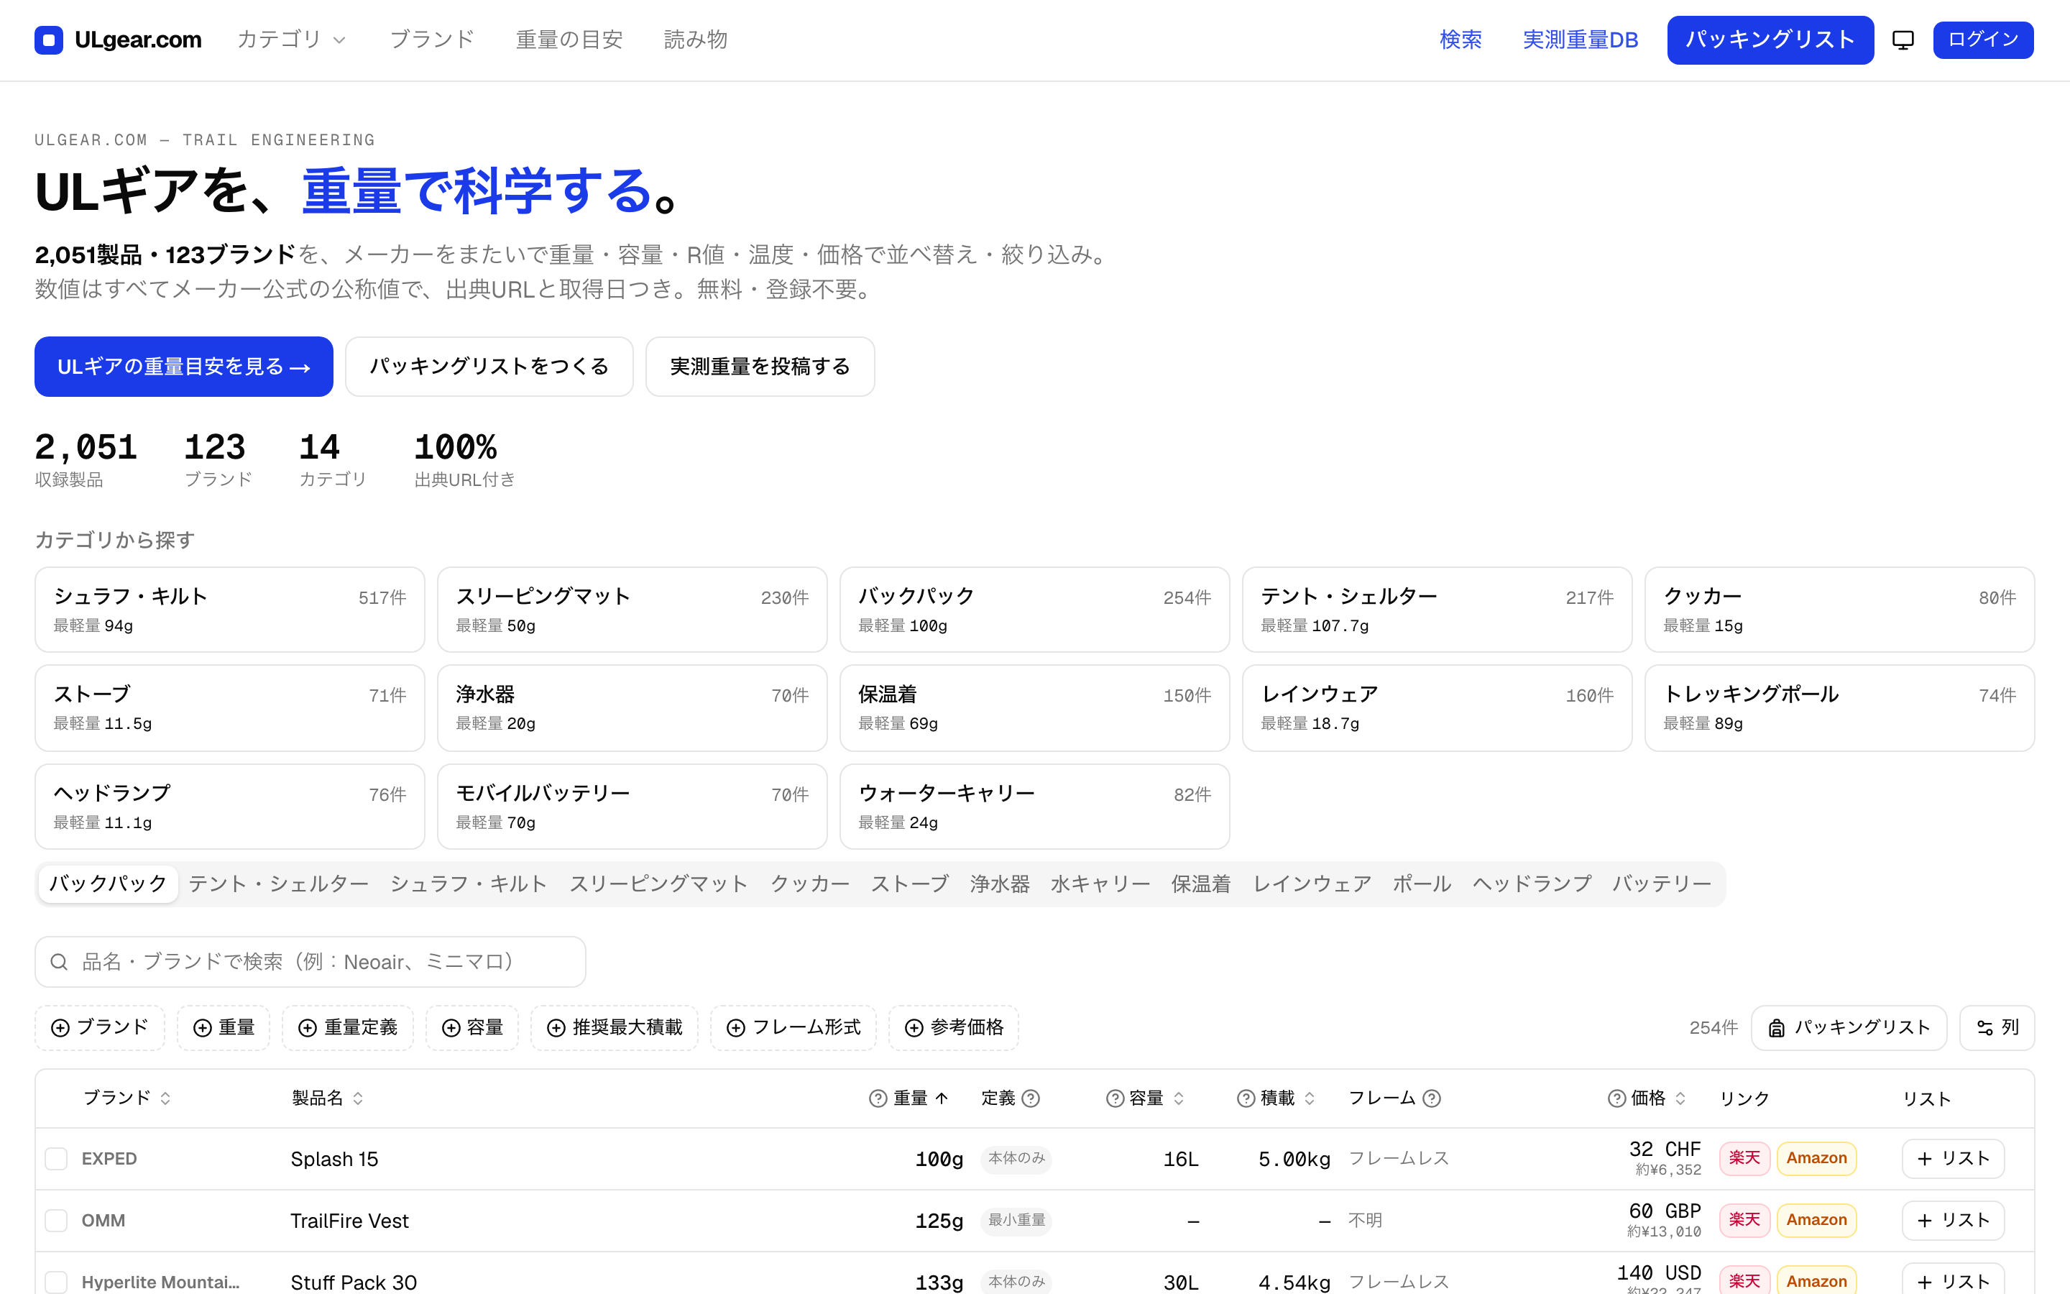The image size is (2070, 1294).
Task: Sort by 製品名 column sort arrows
Action: coord(357,1098)
